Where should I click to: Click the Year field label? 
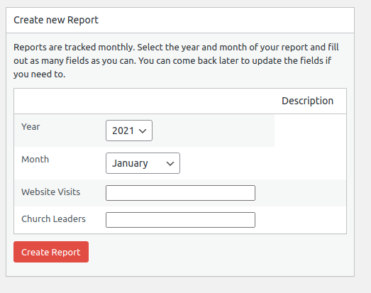[x=31, y=127]
